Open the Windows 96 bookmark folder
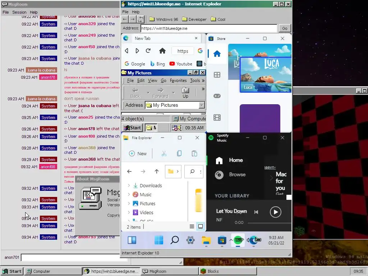368x276 pixels. tap(164, 19)
